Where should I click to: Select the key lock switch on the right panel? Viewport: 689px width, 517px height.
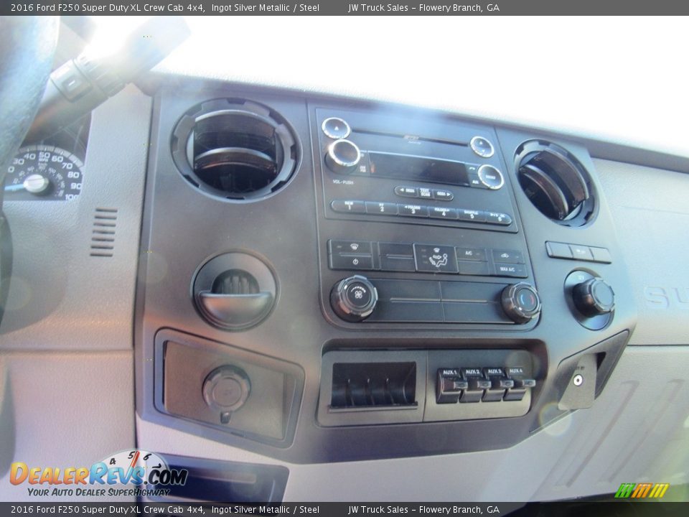click(577, 381)
